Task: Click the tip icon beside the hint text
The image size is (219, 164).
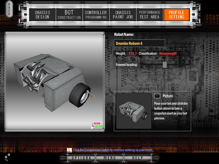Action: pos(69,150)
